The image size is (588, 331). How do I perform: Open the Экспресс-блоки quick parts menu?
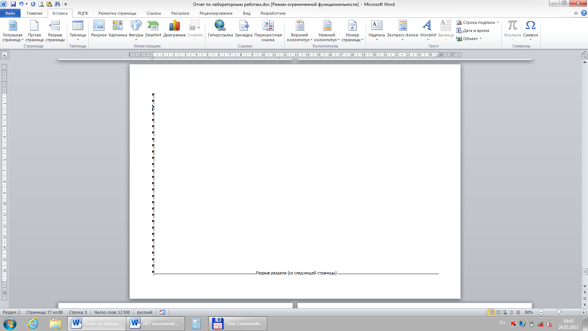402,31
